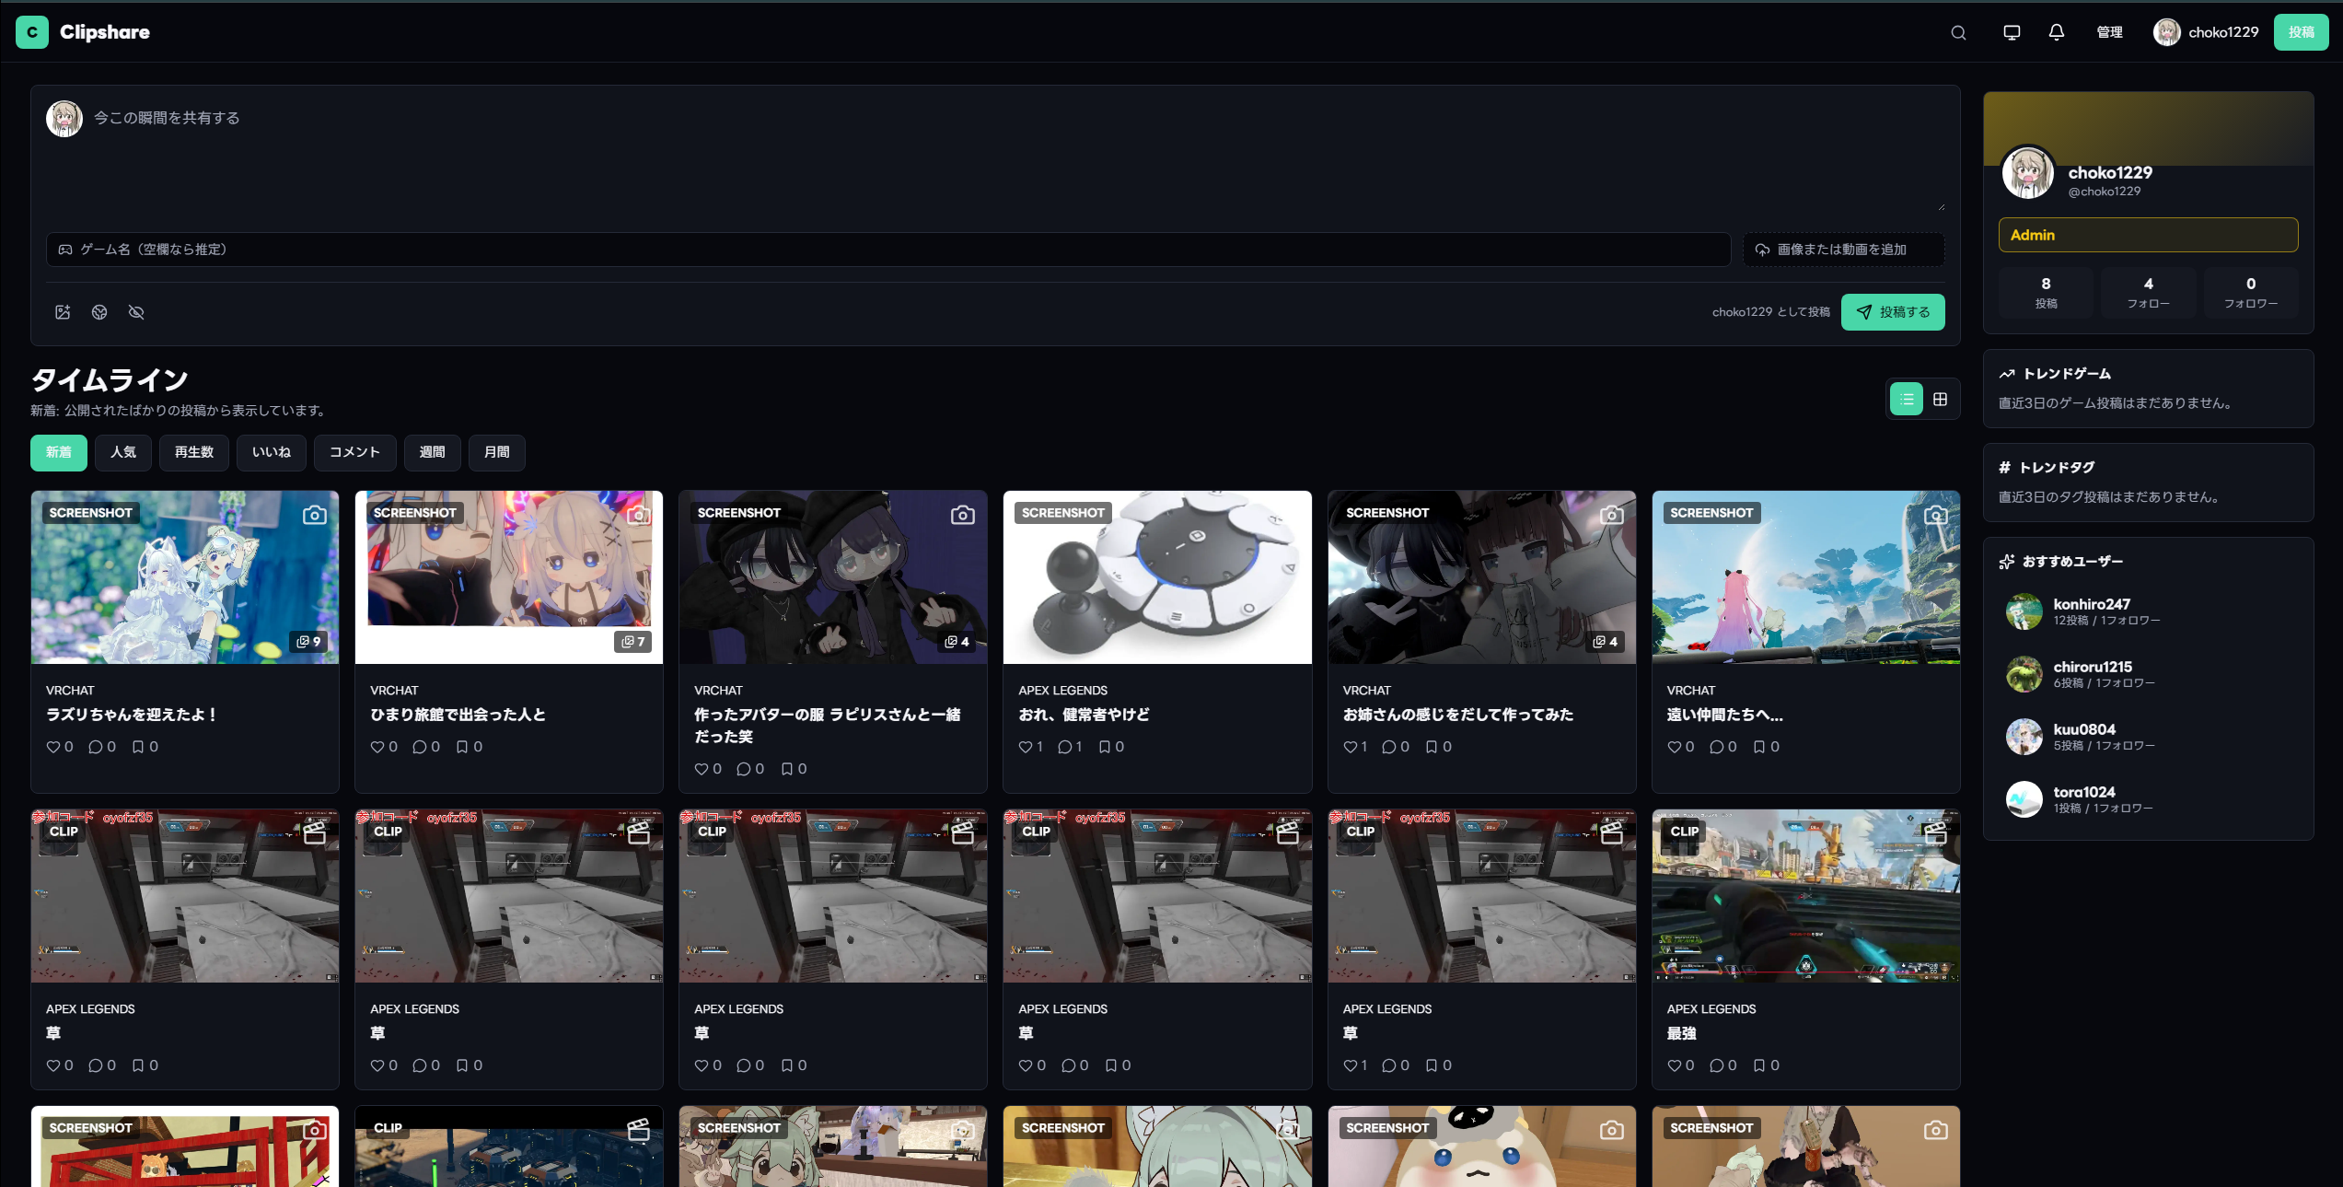Click the 9-image gallery badge on ラズリちゃん post

[309, 642]
